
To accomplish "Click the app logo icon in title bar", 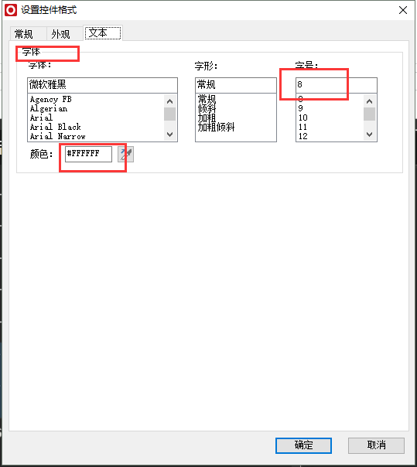I will point(11,10).
